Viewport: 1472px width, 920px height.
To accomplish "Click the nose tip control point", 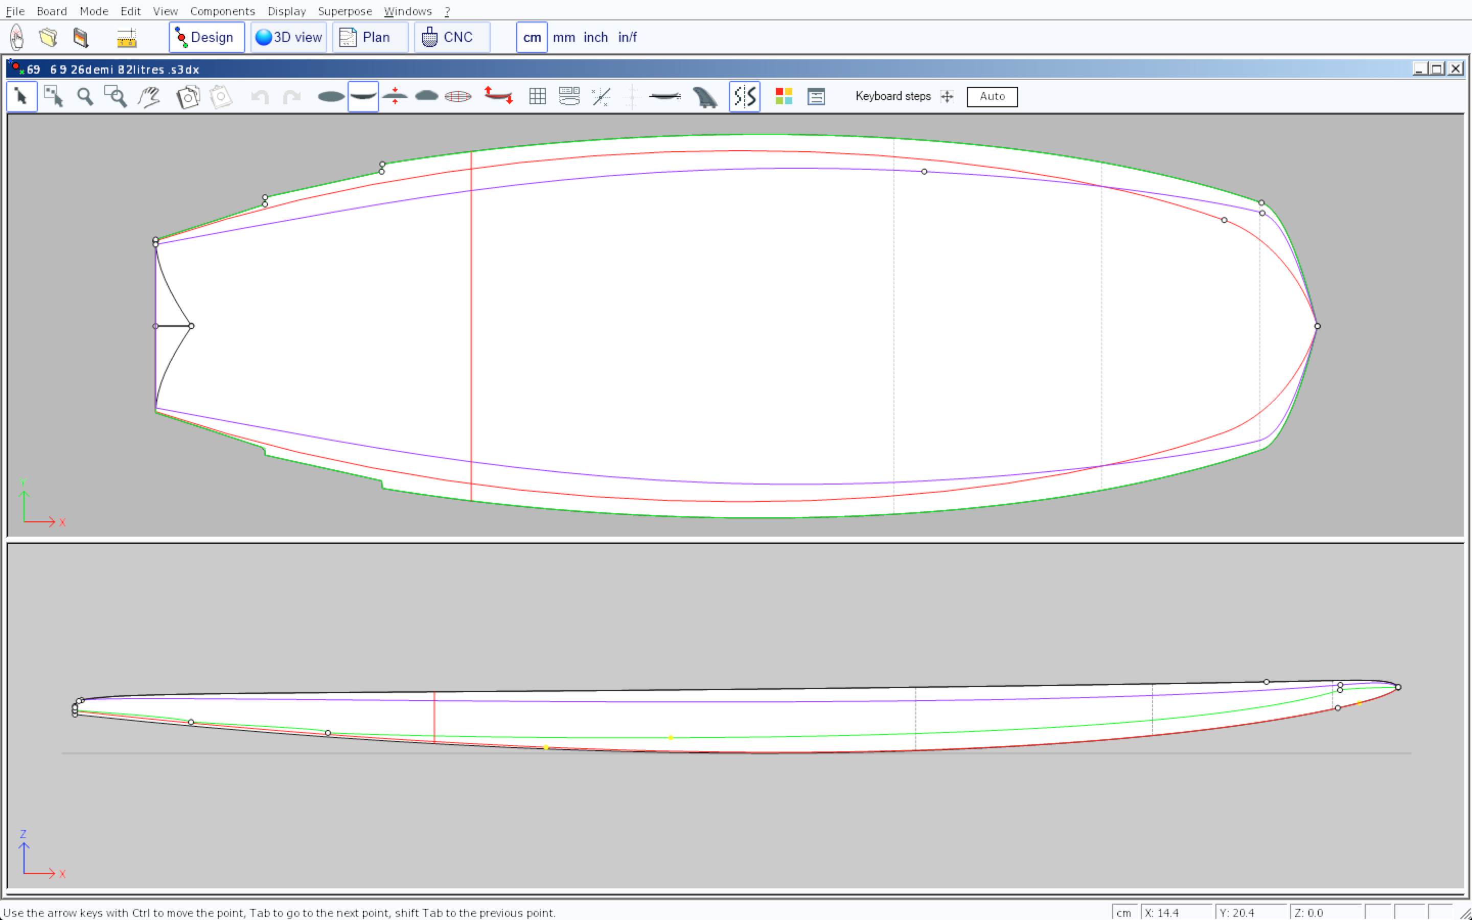I will (1317, 326).
